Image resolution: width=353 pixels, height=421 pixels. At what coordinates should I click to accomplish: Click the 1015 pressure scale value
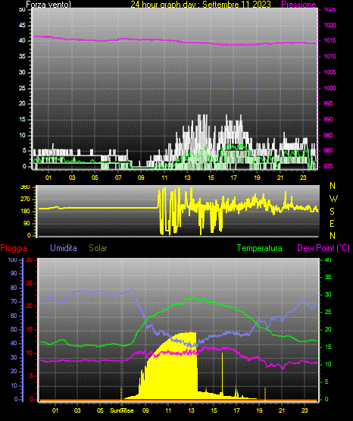point(330,41)
